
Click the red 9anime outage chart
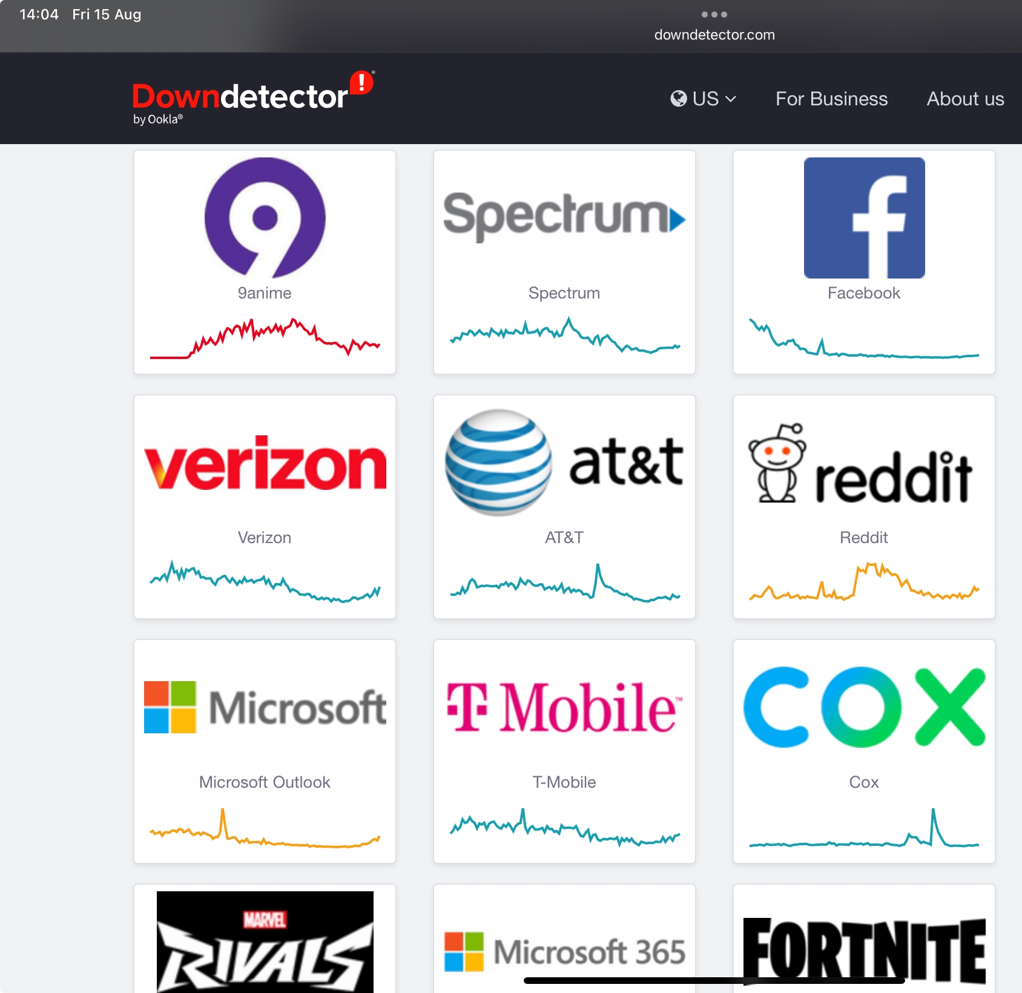tap(265, 338)
